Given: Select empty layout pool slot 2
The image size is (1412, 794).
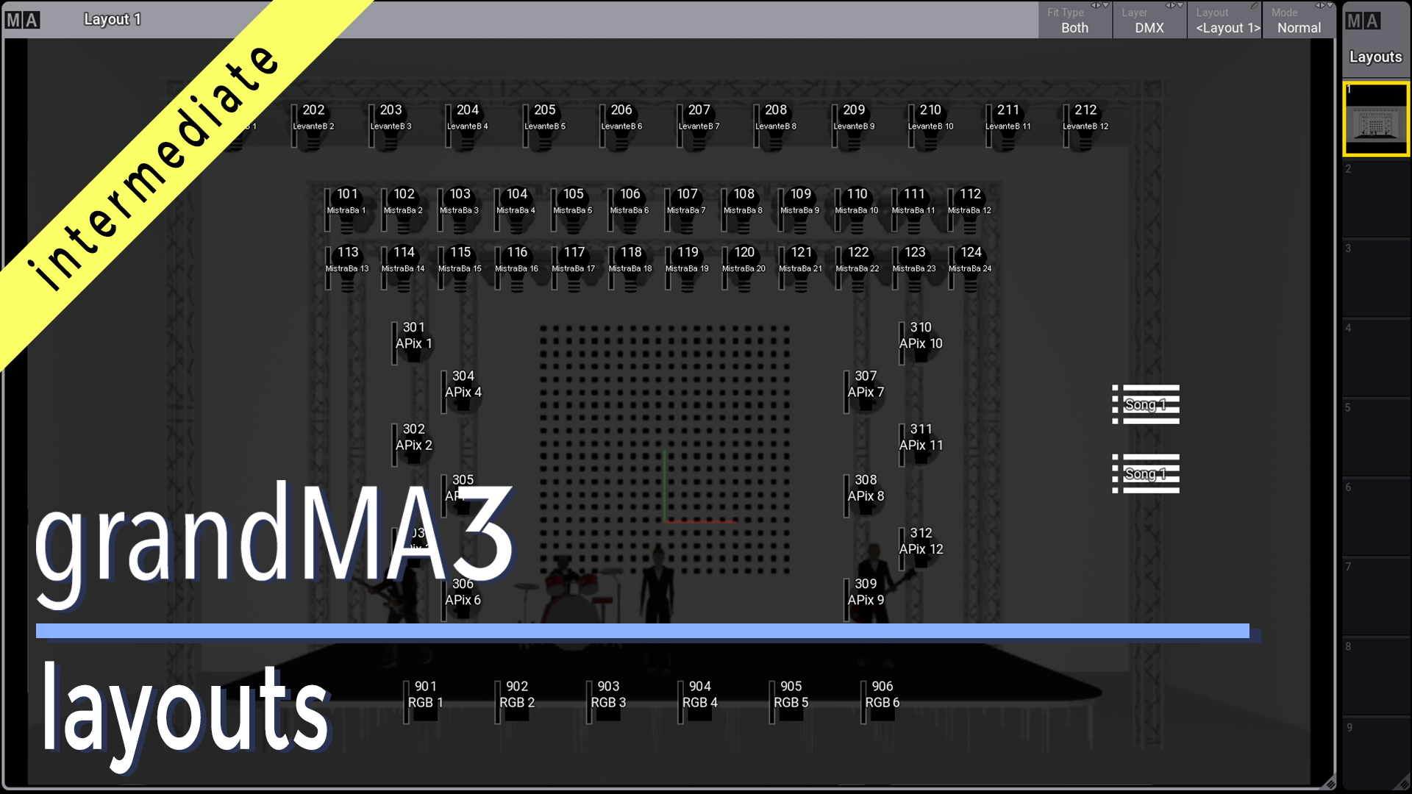Looking at the screenshot, I should click(1375, 199).
